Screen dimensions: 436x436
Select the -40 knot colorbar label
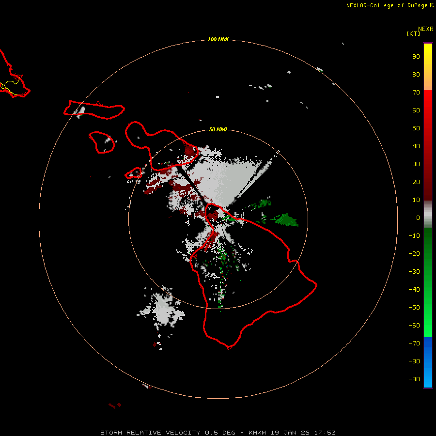[x=414, y=290]
